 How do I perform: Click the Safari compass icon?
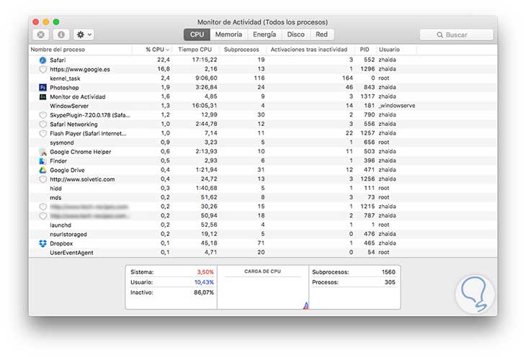tap(43, 60)
